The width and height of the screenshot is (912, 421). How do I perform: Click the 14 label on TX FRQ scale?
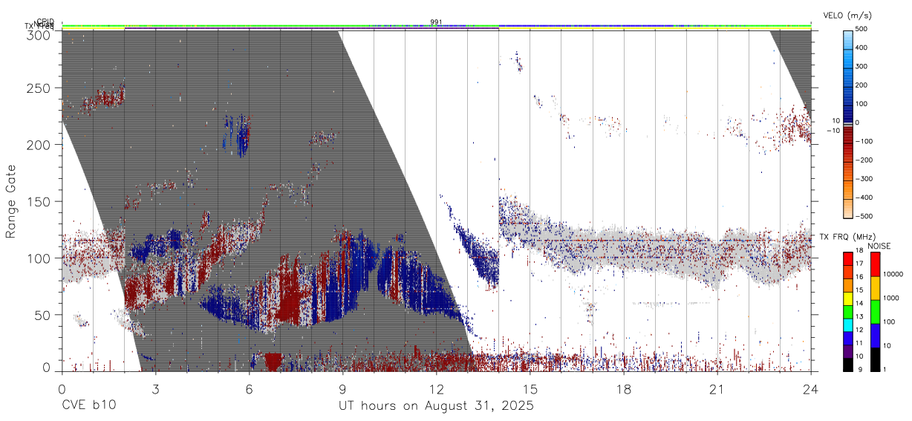[859, 303]
